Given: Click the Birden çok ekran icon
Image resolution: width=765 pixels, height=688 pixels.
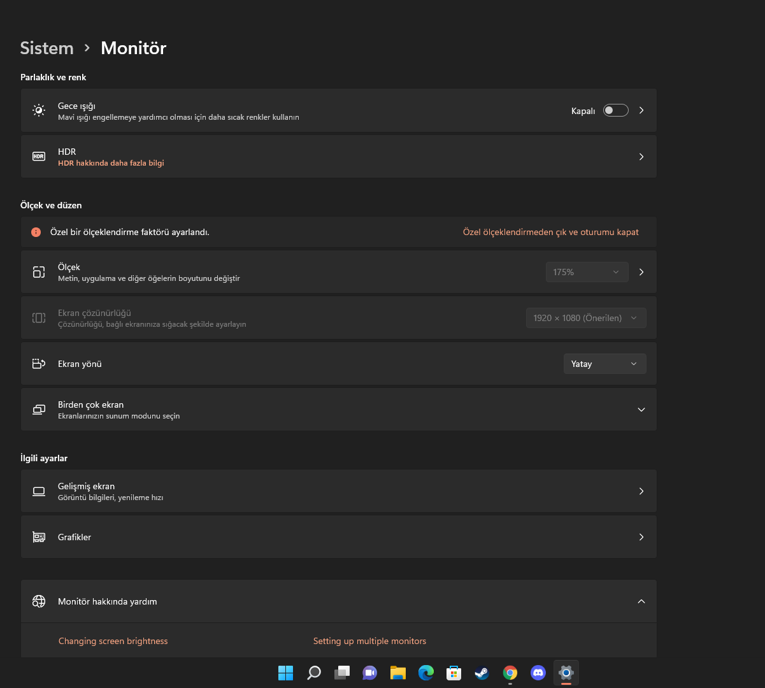Looking at the screenshot, I should click(39, 410).
